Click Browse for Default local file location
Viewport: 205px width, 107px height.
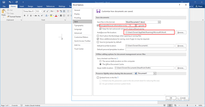click(181, 46)
